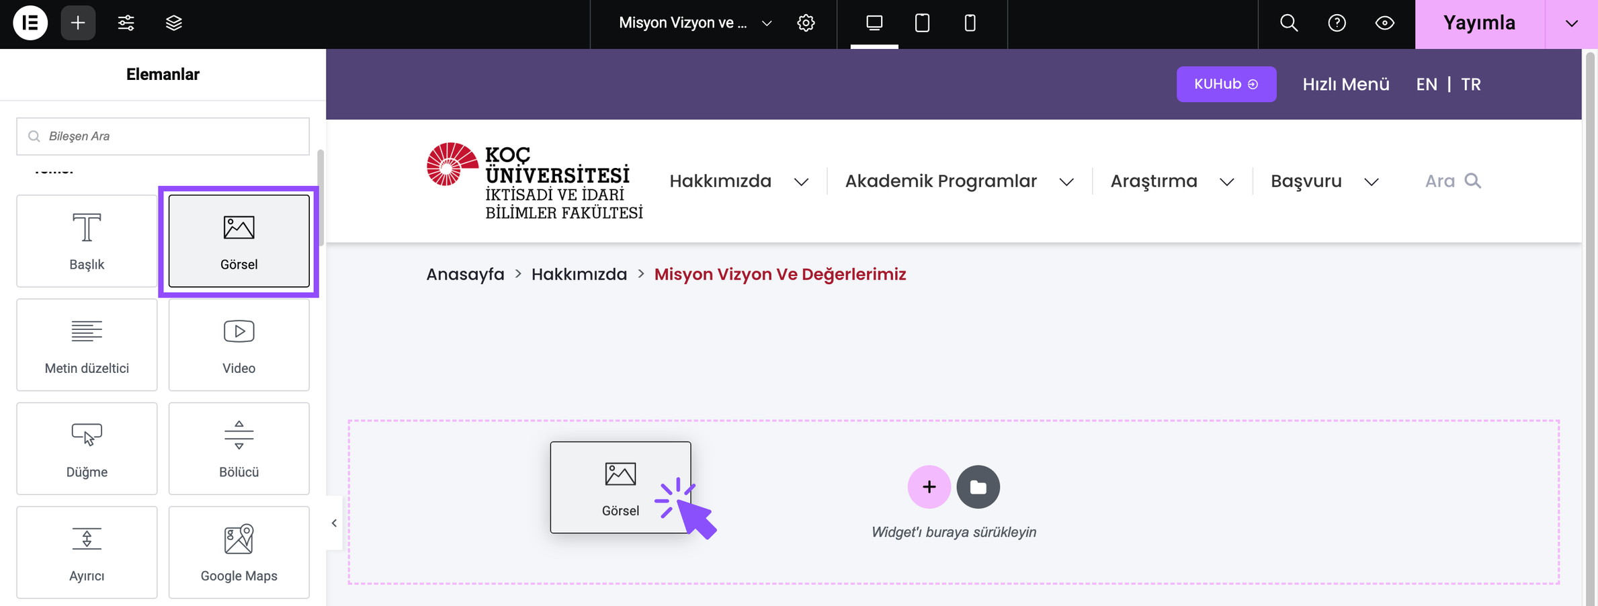
Task: Switch to desktop responsive view
Action: click(x=874, y=23)
